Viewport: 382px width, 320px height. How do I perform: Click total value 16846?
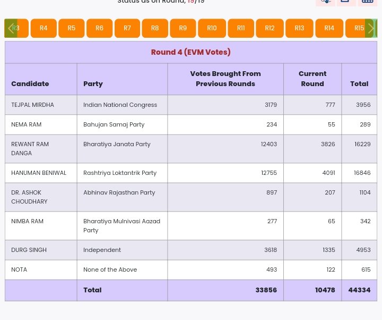click(362, 173)
